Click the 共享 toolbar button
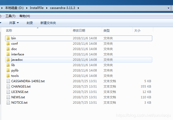The width and height of the screenshot is (173, 120). point(12,23)
